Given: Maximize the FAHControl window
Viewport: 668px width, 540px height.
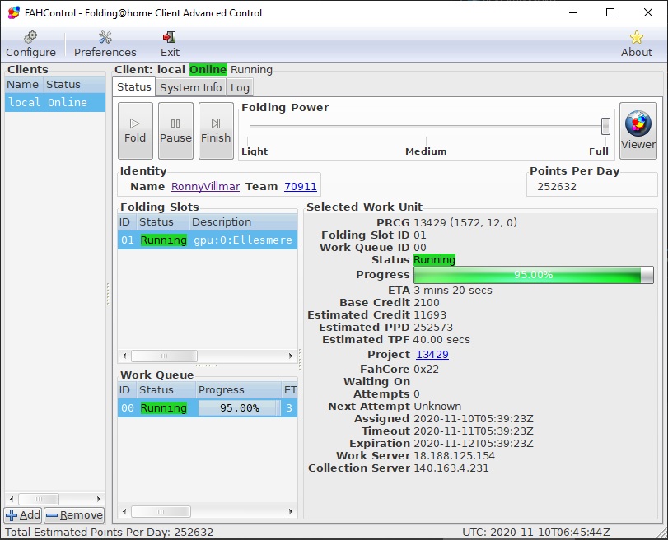Looking at the screenshot, I should tap(610, 13).
